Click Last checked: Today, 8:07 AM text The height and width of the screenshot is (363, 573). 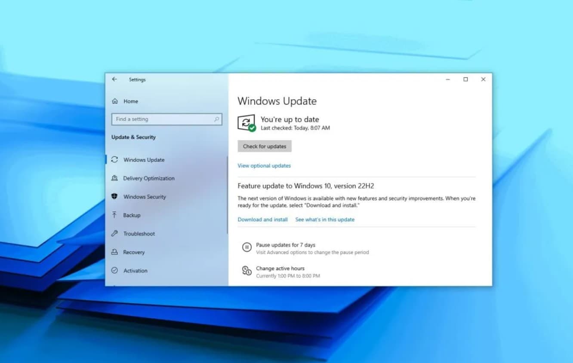coord(295,128)
